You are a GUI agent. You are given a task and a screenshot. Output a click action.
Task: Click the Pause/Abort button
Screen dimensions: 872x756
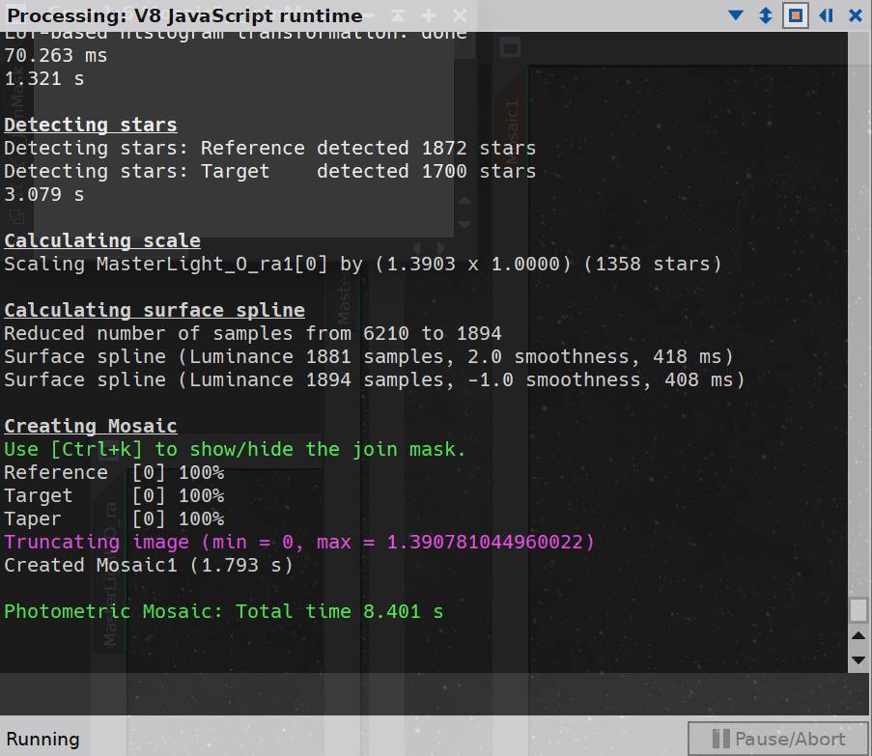tap(778, 740)
